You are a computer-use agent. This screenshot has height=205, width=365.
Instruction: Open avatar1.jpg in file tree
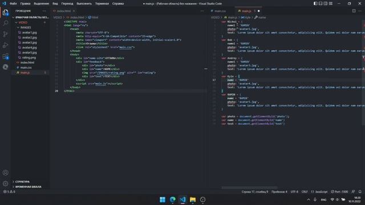30,32
